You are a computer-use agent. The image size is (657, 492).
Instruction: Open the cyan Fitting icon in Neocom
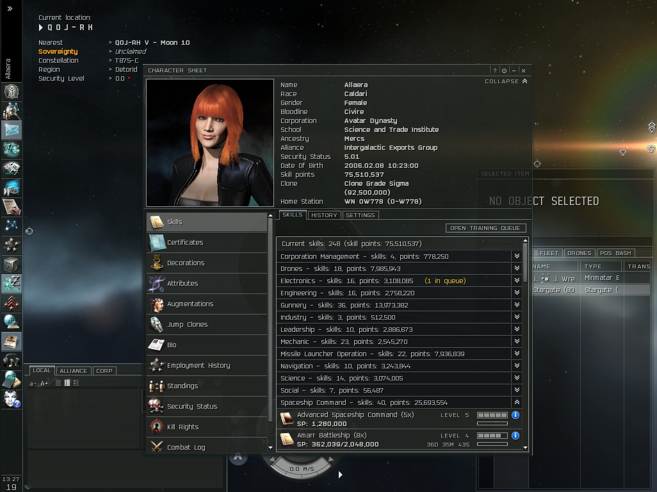12,149
